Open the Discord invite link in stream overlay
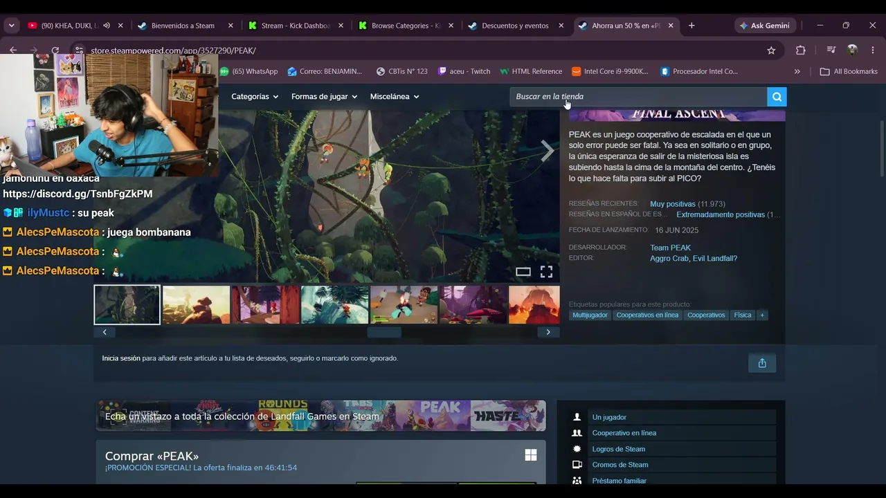Viewport: 886px width, 498px height. point(78,194)
